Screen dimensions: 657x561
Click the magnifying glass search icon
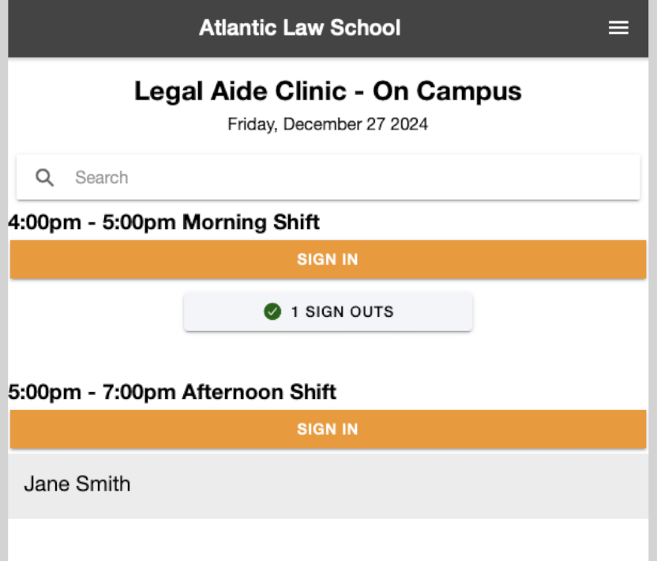[x=45, y=178]
